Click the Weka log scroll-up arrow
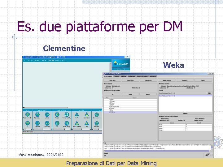The height and width of the screenshot is (167, 223). coord(212,145)
